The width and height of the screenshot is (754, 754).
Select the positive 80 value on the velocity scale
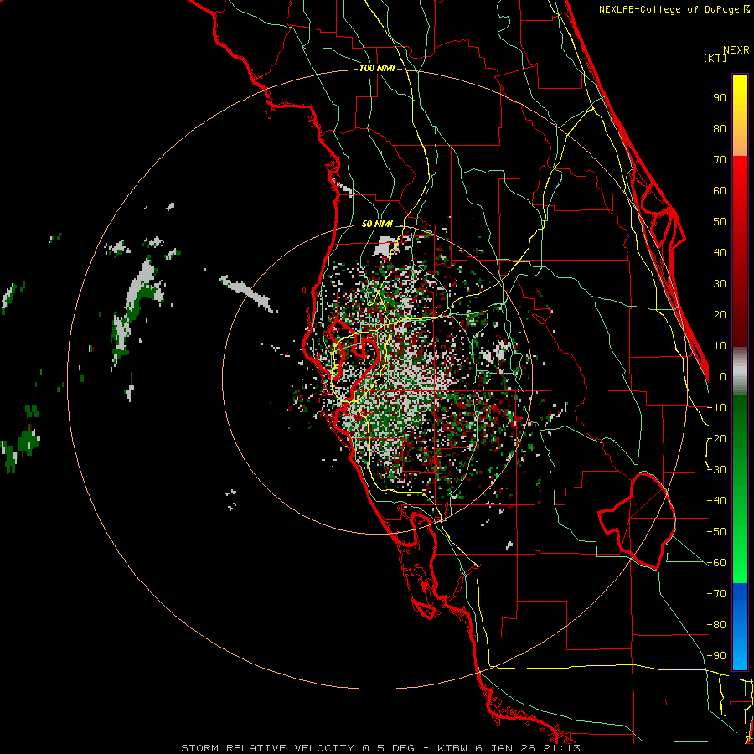tap(720, 128)
